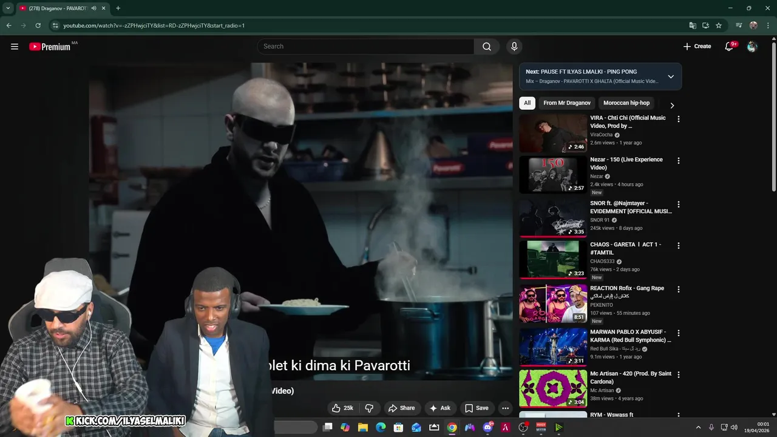
Task: Open CHAOS333 channel name link
Action: pos(602,262)
